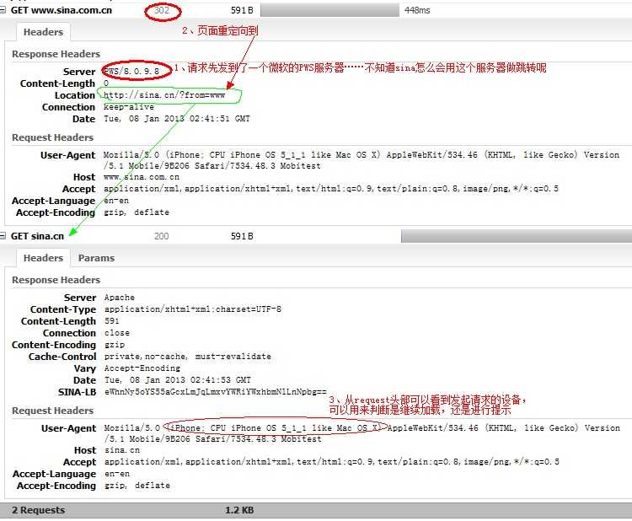The height and width of the screenshot is (521, 632).
Task: Select first request's Accept-Language en-en value
Action: point(116,201)
